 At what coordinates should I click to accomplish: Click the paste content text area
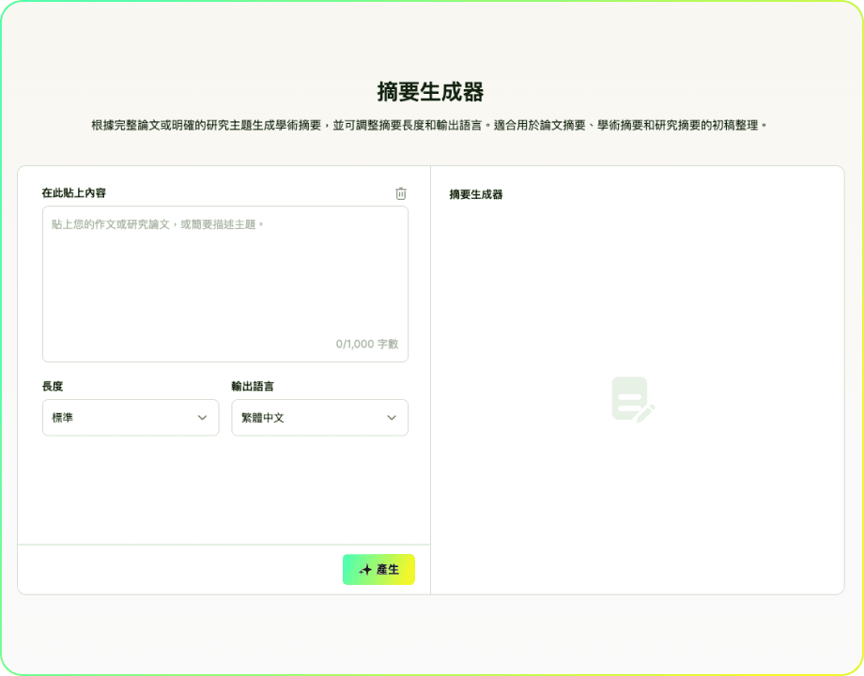tap(224, 284)
